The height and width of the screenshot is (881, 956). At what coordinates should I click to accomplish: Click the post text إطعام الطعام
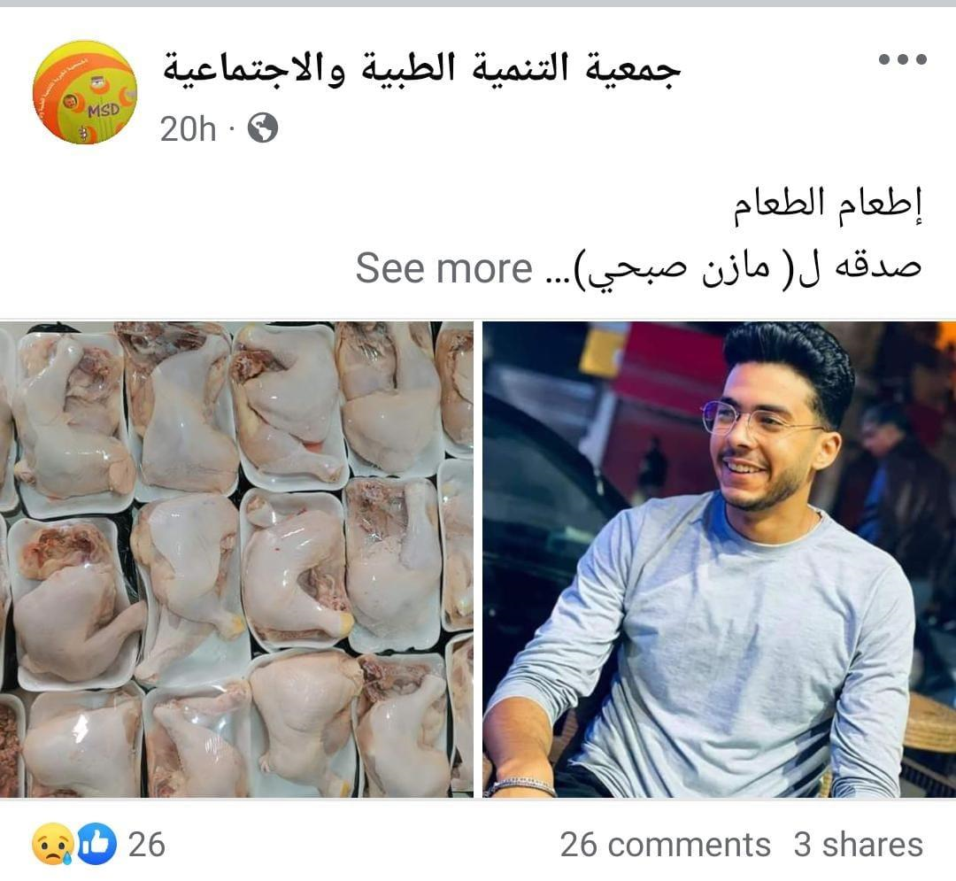point(828,206)
